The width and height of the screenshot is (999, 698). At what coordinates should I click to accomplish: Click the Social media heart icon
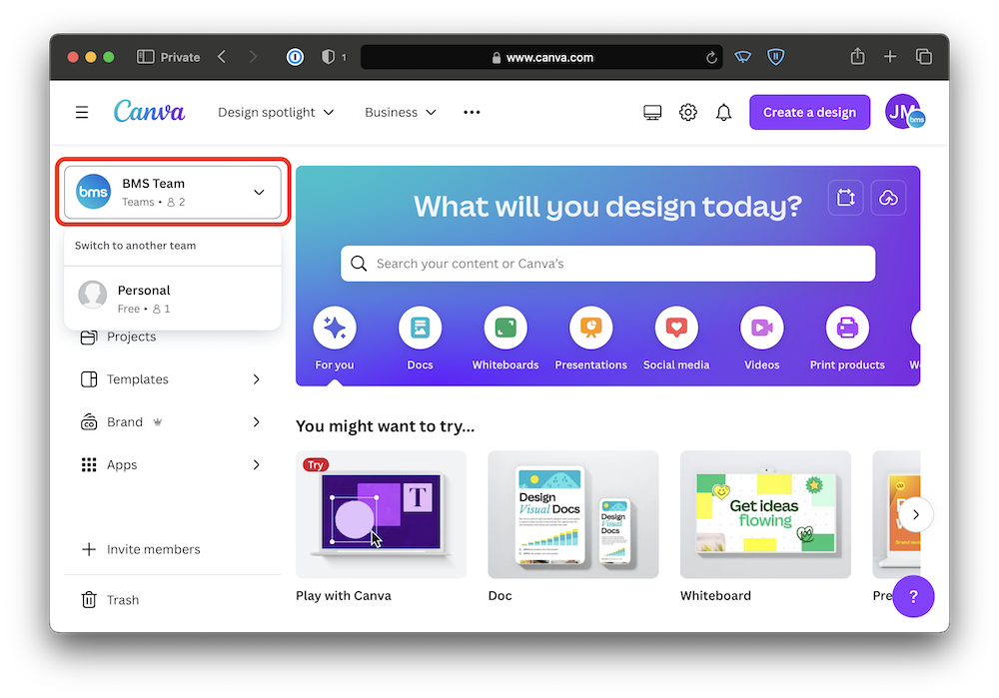coord(676,329)
